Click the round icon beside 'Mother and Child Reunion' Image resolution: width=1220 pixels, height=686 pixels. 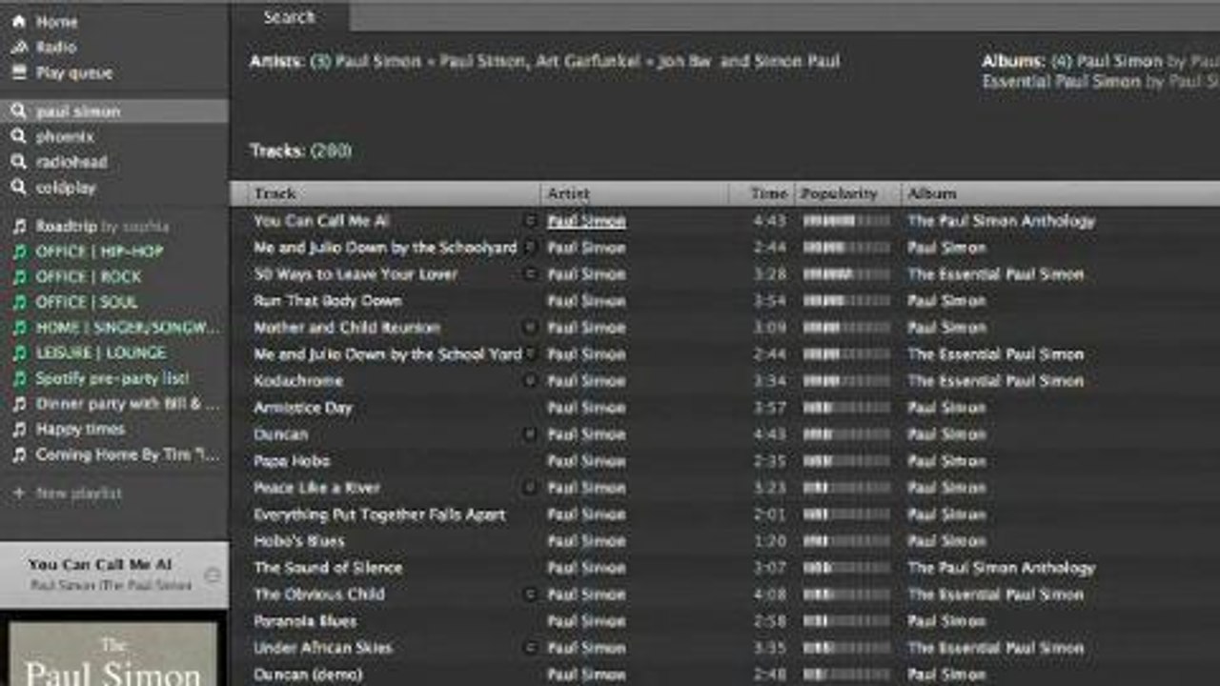point(531,328)
